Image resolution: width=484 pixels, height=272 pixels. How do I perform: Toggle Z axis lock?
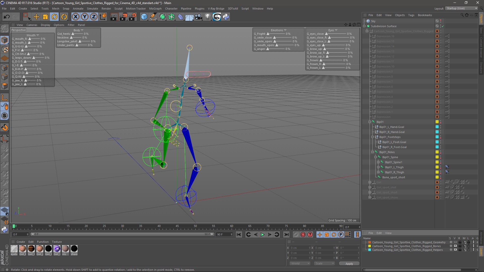(94, 17)
